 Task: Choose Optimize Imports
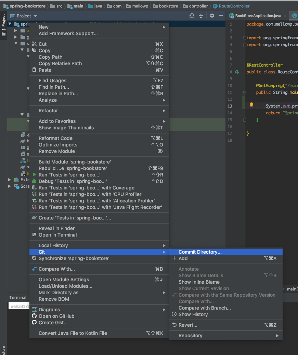click(x=58, y=145)
